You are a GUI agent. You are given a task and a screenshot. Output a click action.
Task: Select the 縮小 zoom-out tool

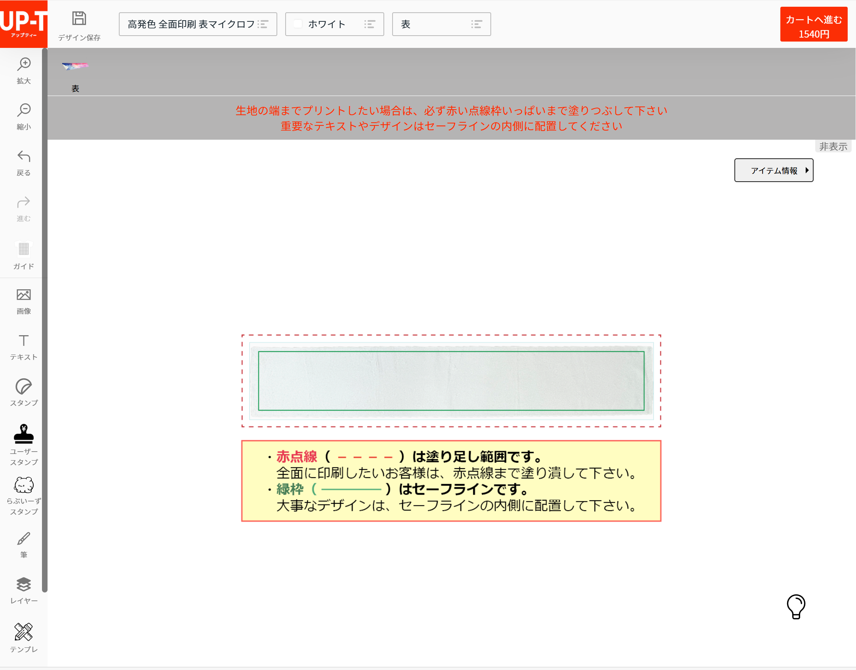pos(23,116)
